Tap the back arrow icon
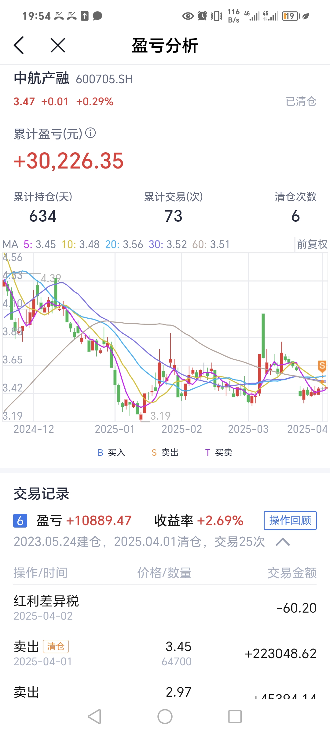Viewport: 330px width, 734px height. 19,45
